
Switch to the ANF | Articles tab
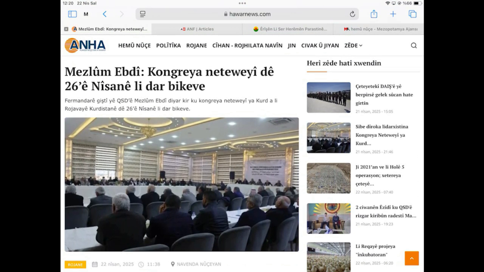[197, 29]
